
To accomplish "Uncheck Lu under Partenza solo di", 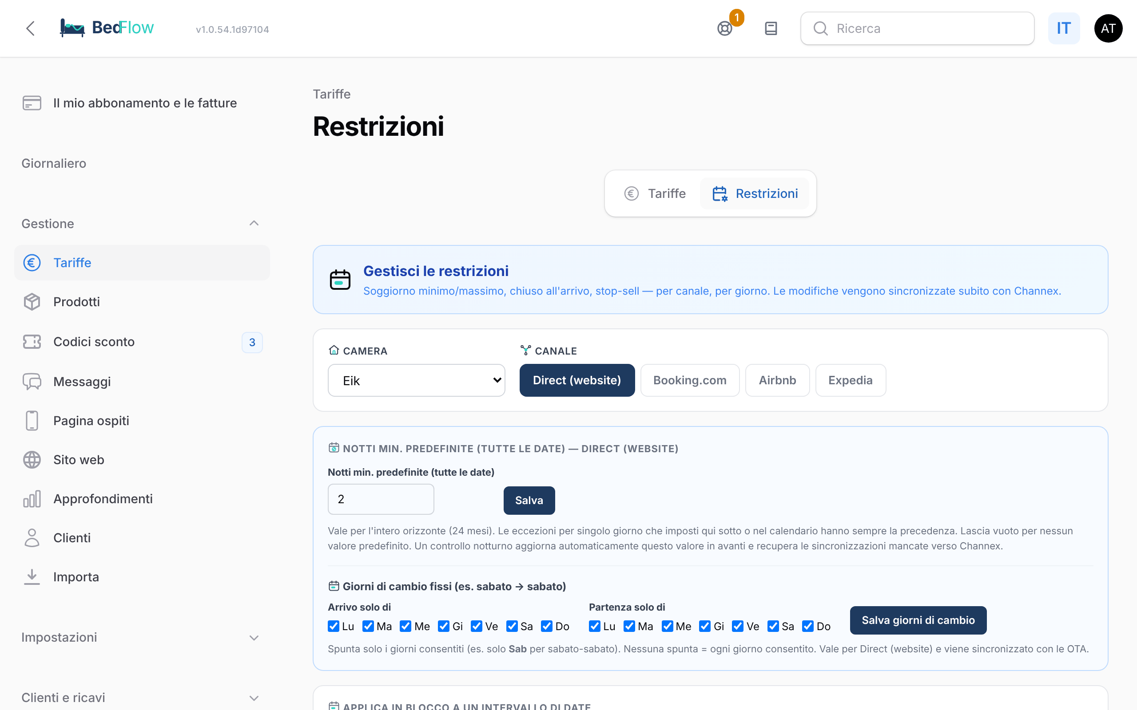I will (595, 627).
